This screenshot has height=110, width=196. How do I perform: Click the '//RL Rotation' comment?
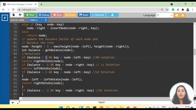107,90
